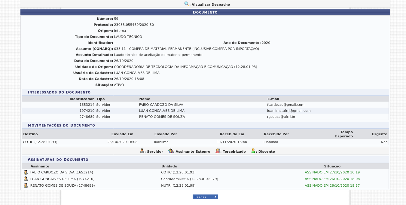Click the Discente legend icon
The height and width of the screenshot is (205, 406).
pos(253,151)
